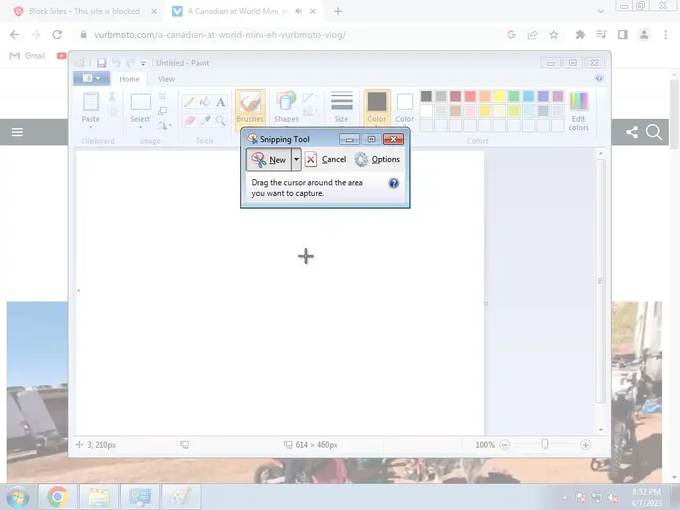The height and width of the screenshot is (510, 680).
Task: Open the website hamburger menu
Action: coord(17,132)
